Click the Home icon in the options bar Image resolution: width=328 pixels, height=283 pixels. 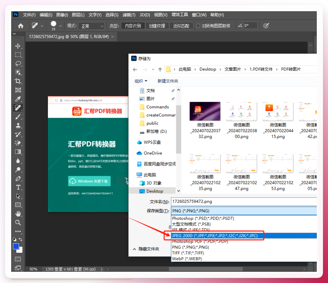(x=20, y=26)
